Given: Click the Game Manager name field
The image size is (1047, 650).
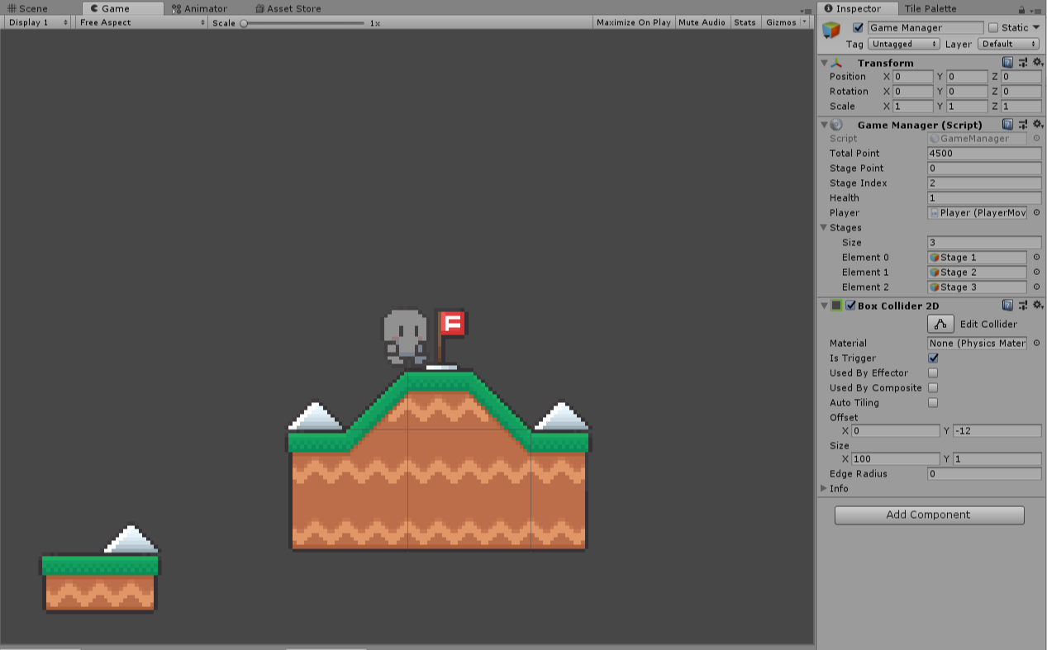Looking at the screenshot, I should pos(926,27).
